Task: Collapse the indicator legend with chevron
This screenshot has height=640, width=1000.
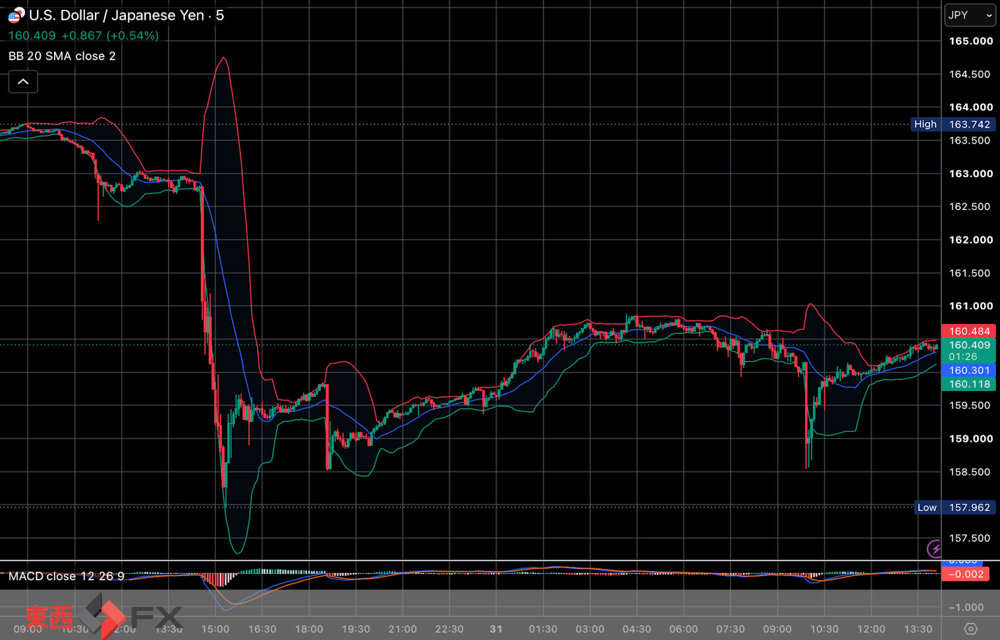Action: tap(23, 82)
